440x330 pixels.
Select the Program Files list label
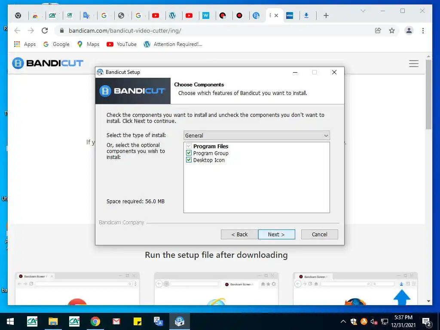211,146
